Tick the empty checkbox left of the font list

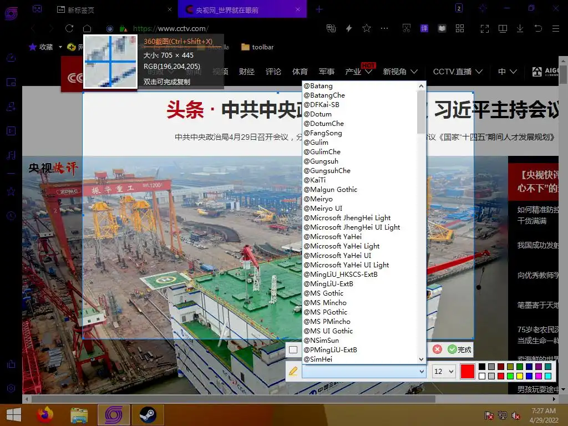pos(293,349)
